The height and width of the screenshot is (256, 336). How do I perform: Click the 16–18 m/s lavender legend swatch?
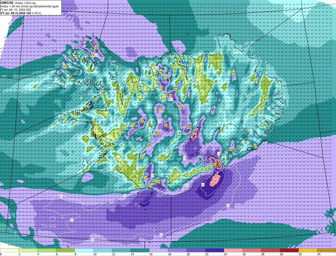[159, 251]
